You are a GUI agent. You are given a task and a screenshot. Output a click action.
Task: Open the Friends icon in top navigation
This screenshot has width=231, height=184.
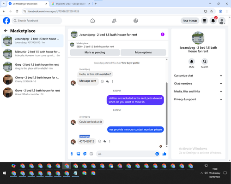(114, 21)
